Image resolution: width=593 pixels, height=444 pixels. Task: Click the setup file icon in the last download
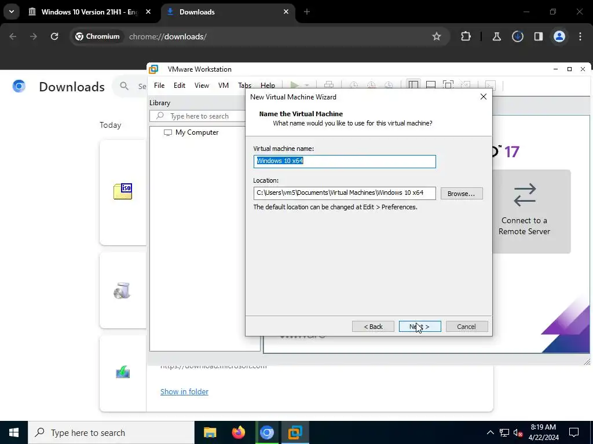(123, 372)
